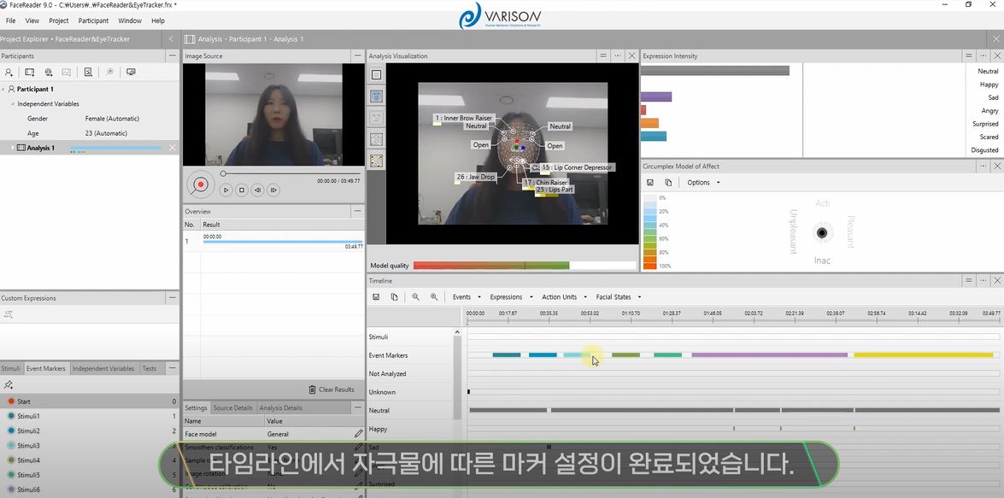Open the Participant menu

coord(93,21)
